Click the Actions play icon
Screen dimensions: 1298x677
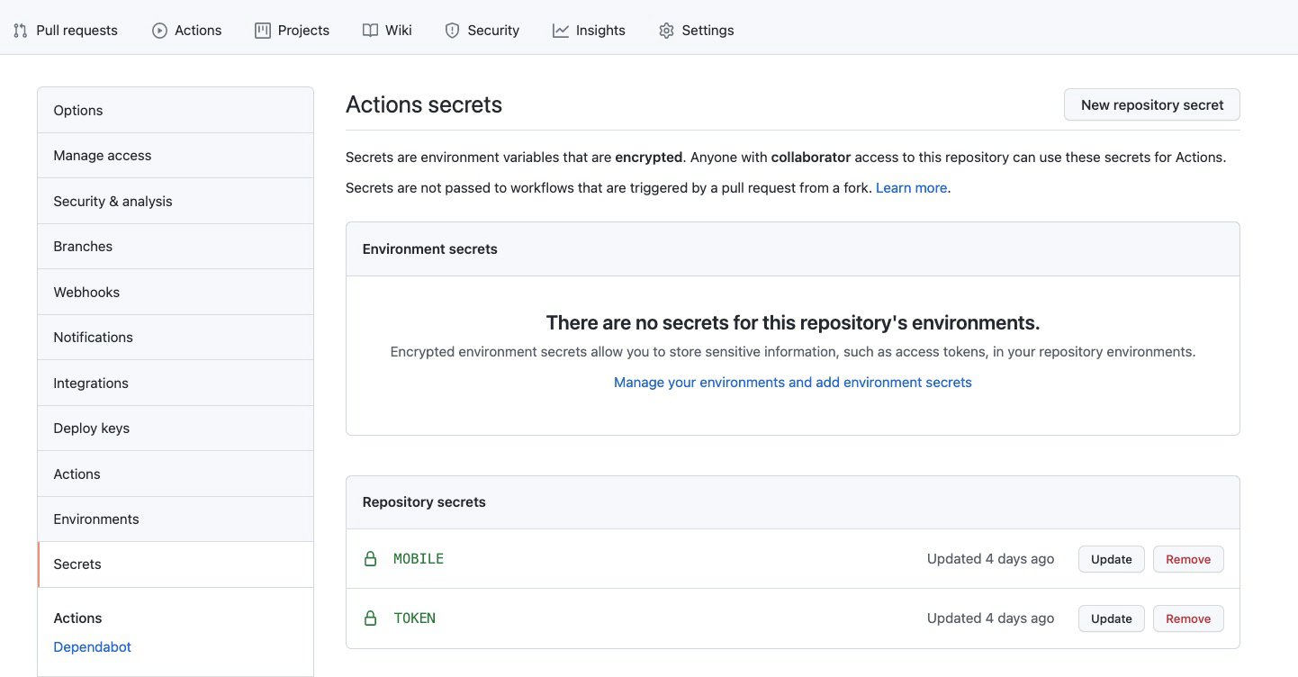coord(159,31)
